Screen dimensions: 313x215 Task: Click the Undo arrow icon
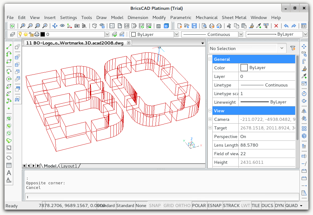pos(286,26)
